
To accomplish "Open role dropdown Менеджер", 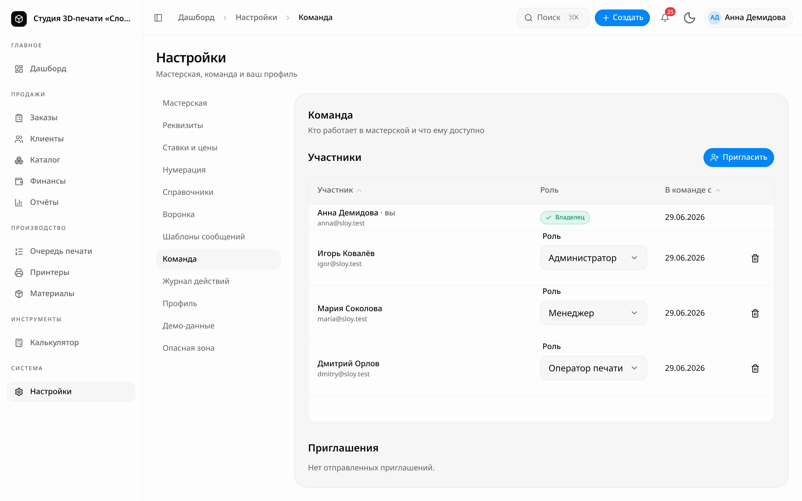I will click(x=593, y=313).
